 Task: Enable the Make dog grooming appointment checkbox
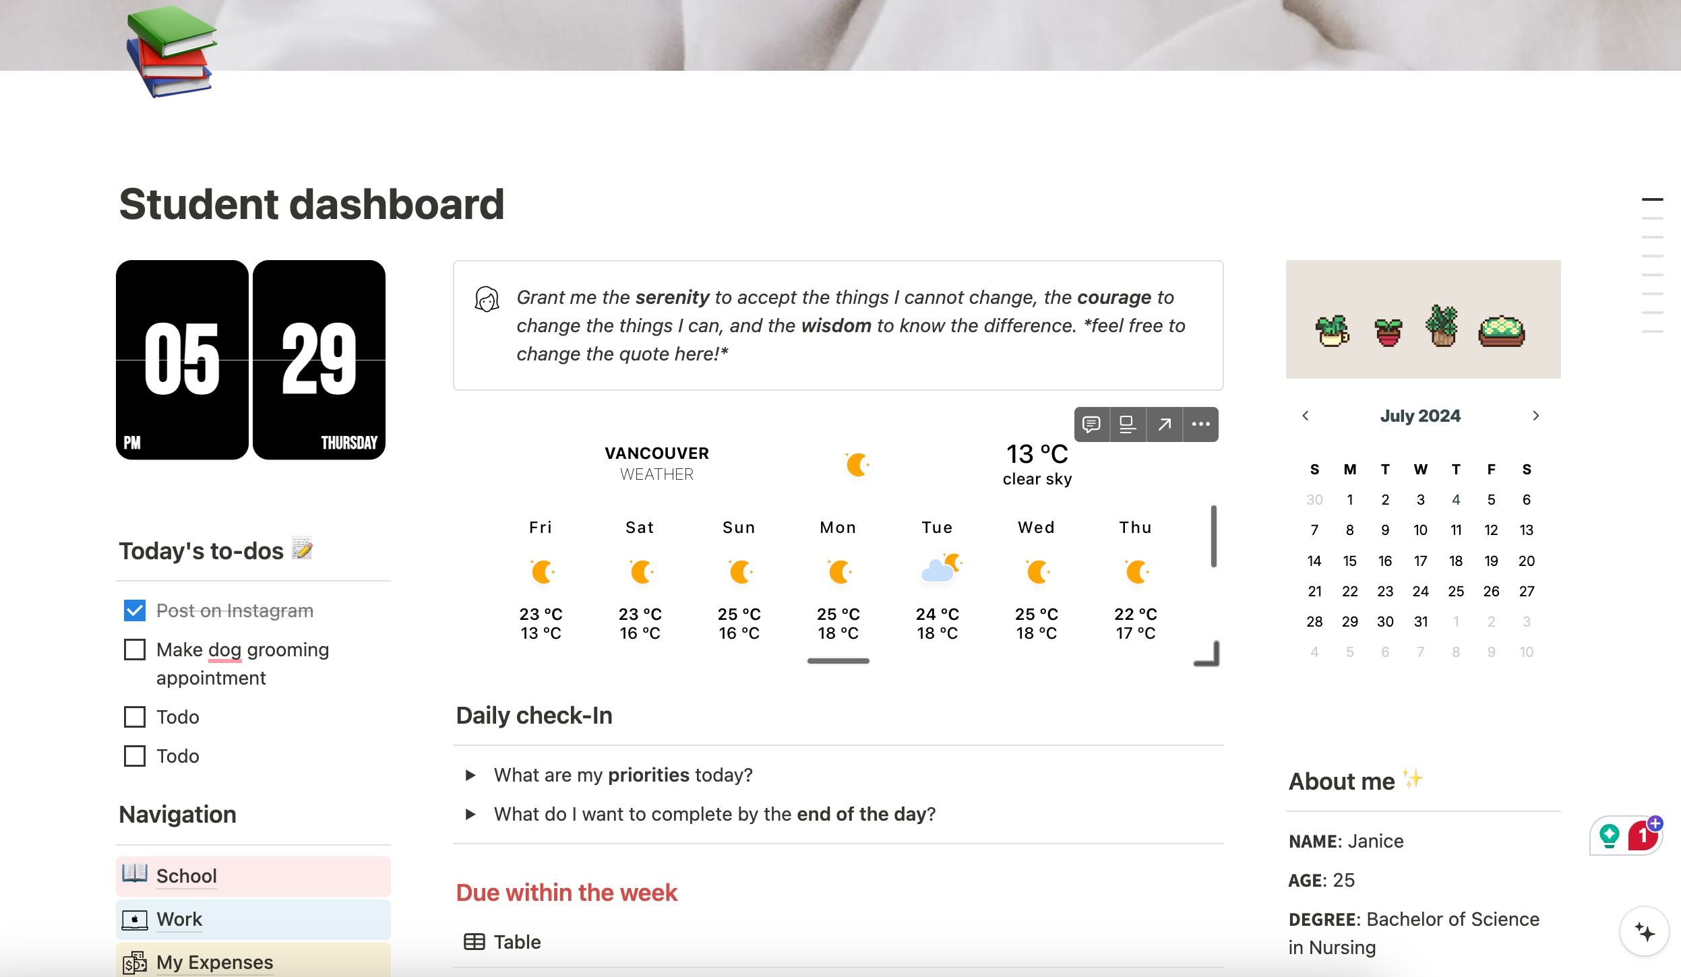coord(135,648)
